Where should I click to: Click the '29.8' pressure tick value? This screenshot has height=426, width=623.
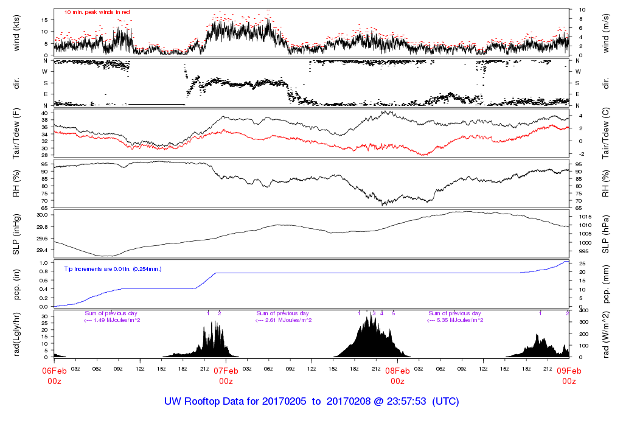pos(42,227)
